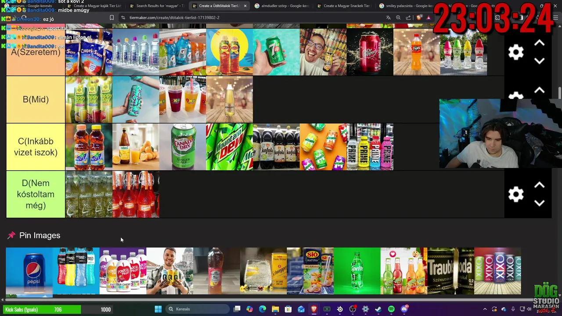Move the B(Mid) tier row up

pyautogui.click(x=539, y=90)
